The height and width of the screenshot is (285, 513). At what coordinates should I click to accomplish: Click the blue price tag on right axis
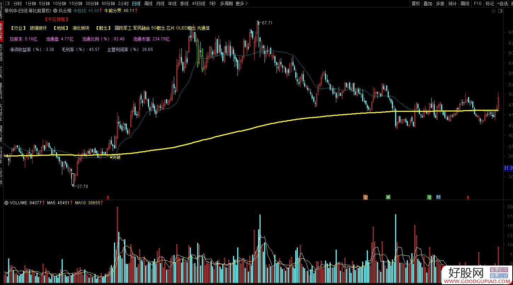(x=508, y=168)
